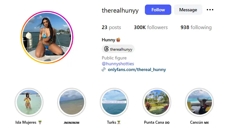Open the Punta Cana highlight
The width and height of the screenshot is (231, 134).
(157, 102)
